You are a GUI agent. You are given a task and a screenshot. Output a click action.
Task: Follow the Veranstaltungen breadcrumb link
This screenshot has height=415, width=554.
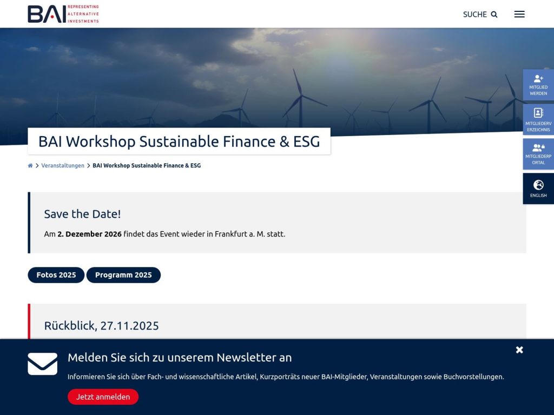click(63, 165)
